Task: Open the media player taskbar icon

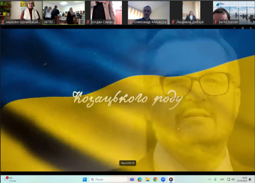Action: 171,179
